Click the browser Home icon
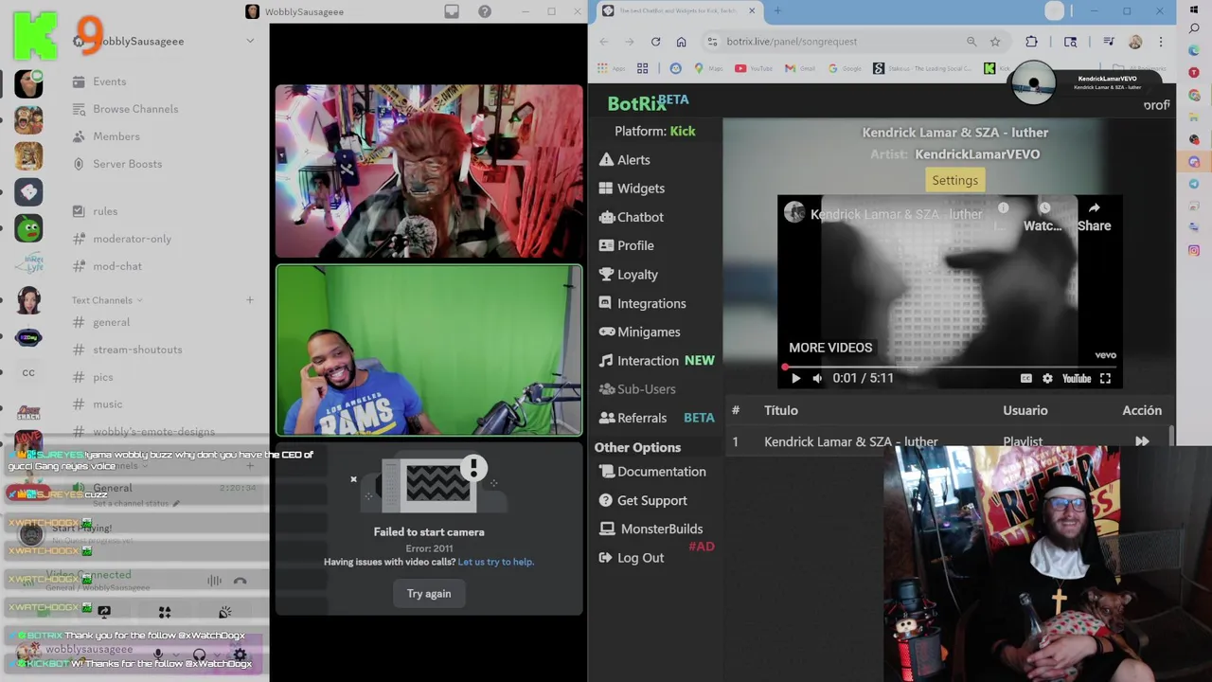The height and width of the screenshot is (682, 1212). [x=681, y=42]
